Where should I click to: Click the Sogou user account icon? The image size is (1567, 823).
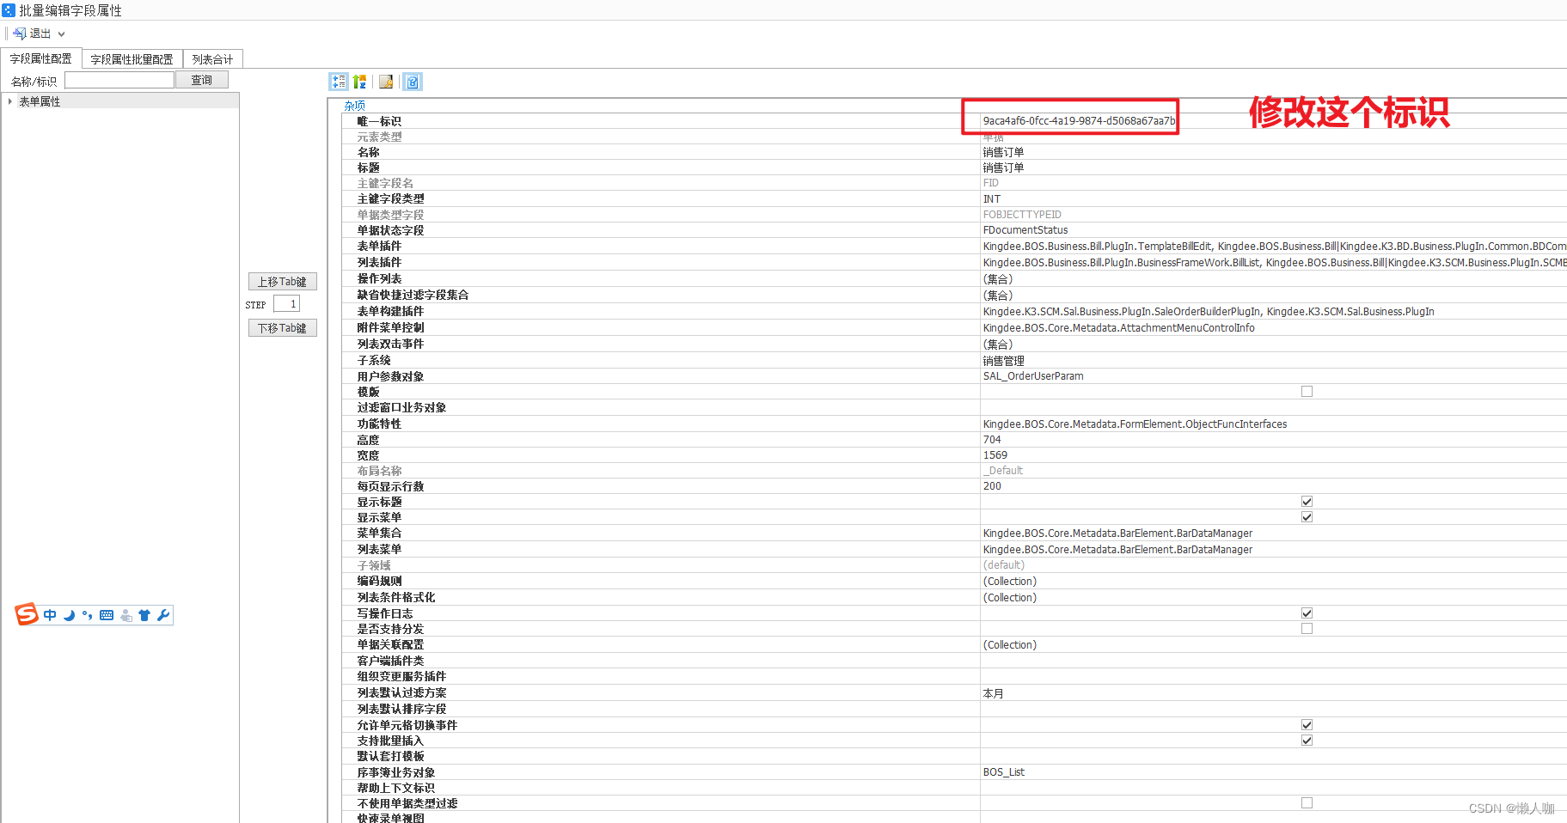pos(125,615)
